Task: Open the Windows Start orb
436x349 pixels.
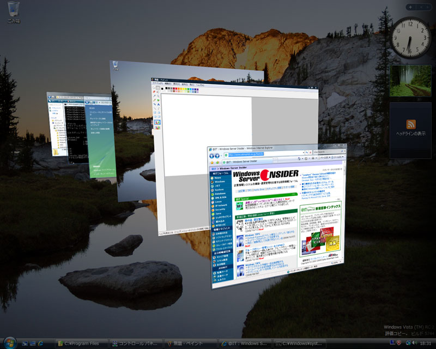Action: click(x=10, y=343)
